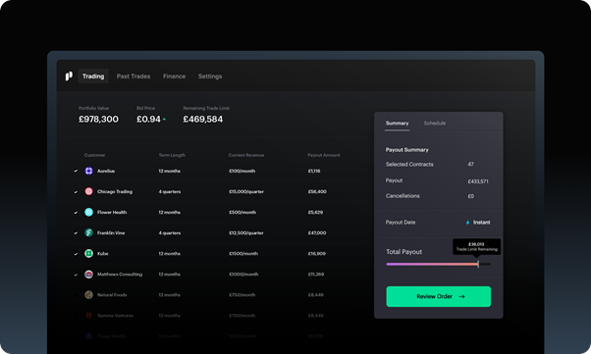The image size is (591, 354).
Task: Click the £12,500/quarter revenue cell
Action: click(246, 233)
